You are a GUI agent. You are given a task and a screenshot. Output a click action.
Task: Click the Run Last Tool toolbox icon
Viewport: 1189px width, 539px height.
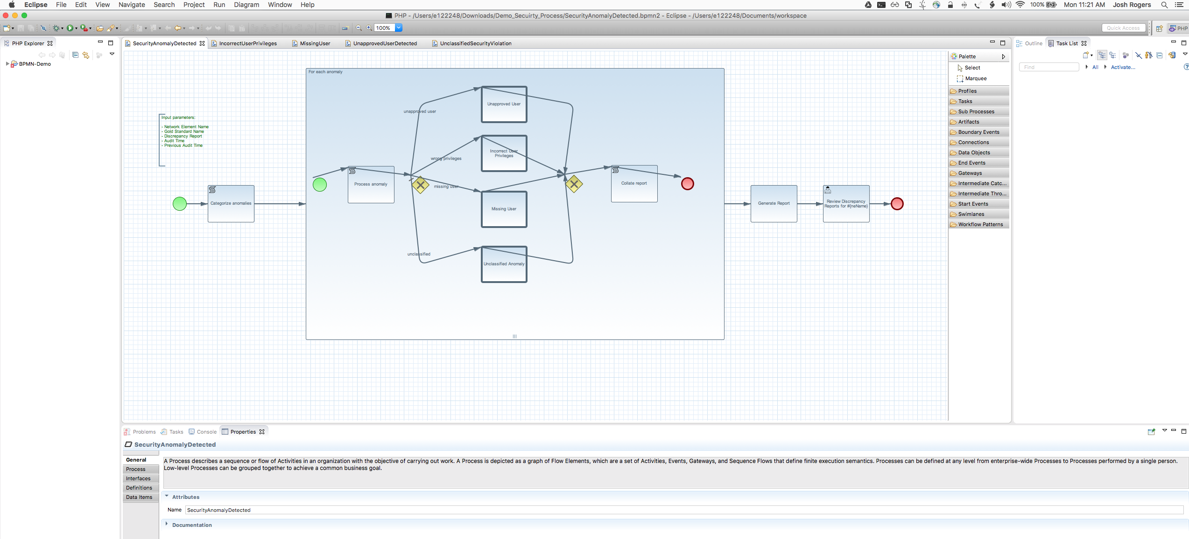[x=84, y=28]
